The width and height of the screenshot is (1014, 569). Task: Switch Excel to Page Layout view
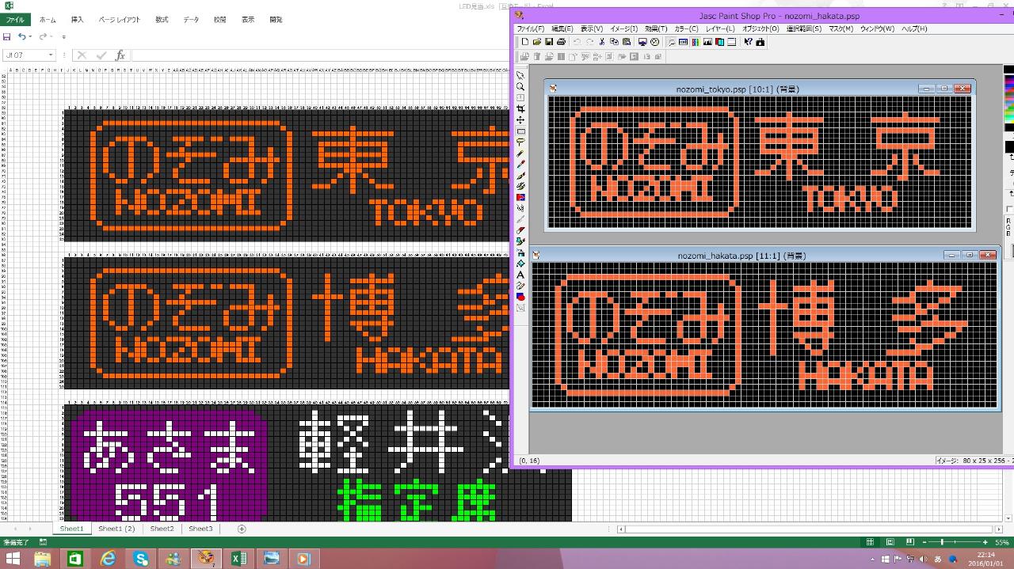pos(890,542)
